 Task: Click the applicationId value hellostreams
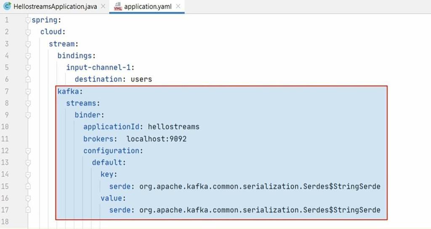(173, 127)
